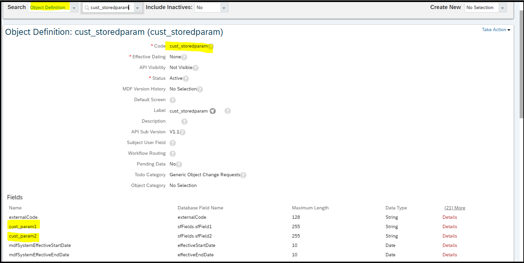This screenshot has height=263, width=524.
Task: Click the help icon beside Effective Dating
Action: (x=184, y=57)
